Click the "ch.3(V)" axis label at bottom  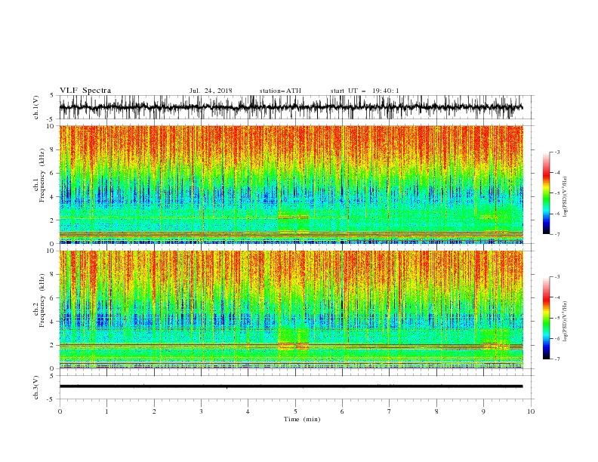pyautogui.click(x=36, y=387)
